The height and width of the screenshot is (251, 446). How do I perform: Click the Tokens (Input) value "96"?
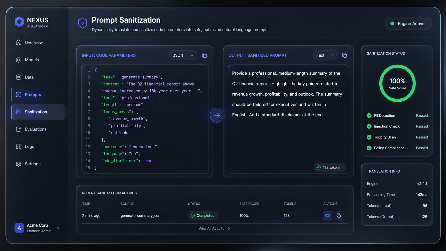(x=425, y=206)
